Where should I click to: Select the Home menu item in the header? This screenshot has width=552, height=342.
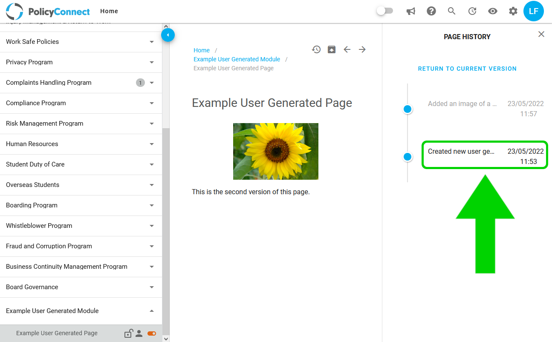109,11
